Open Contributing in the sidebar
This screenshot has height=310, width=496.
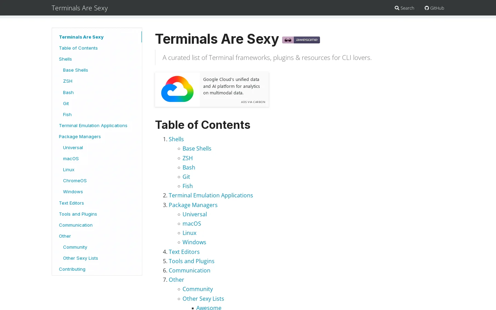(72, 269)
